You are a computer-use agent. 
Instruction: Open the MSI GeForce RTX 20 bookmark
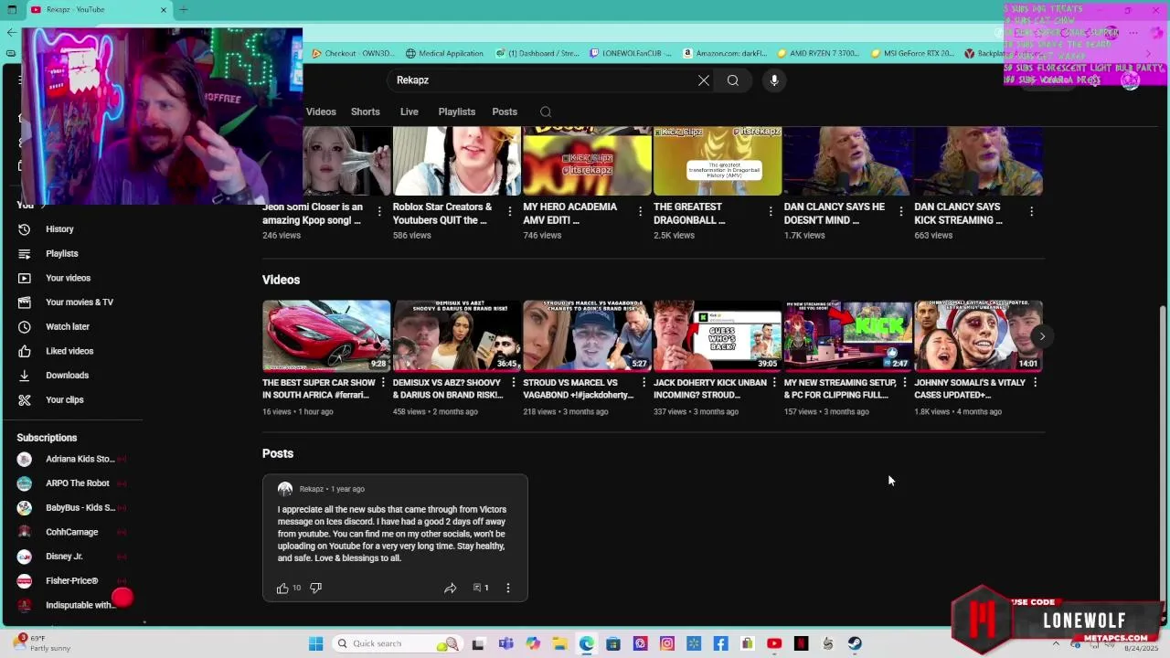click(x=912, y=54)
